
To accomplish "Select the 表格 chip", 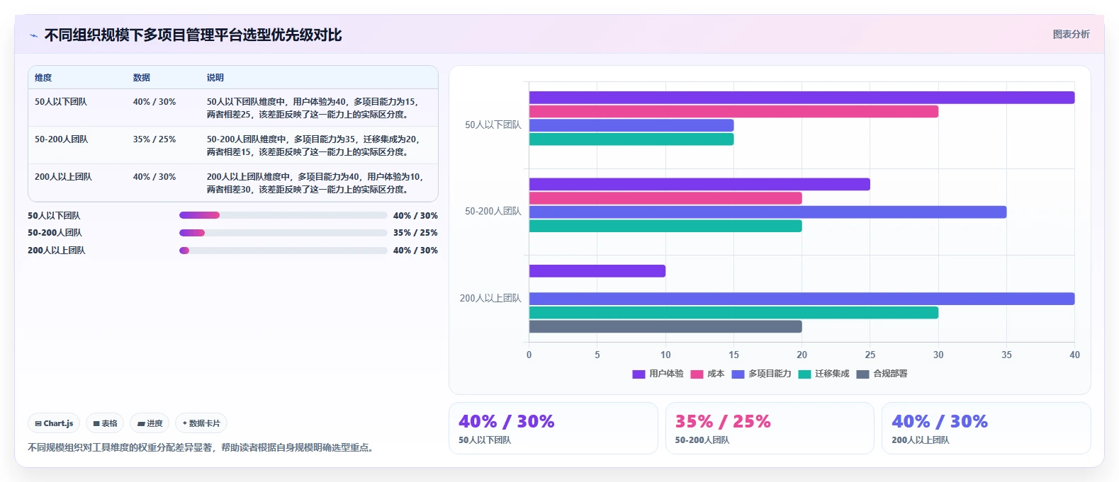I will point(105,423).
